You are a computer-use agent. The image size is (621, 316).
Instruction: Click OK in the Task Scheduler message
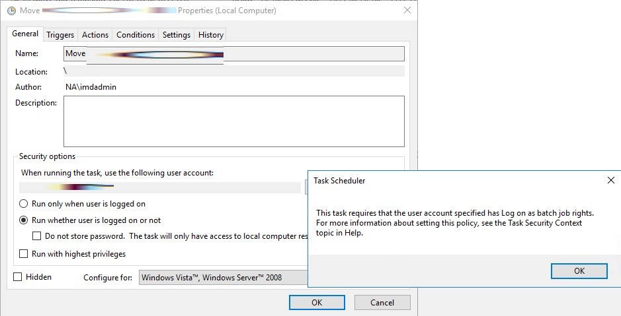tap(579, 270)
